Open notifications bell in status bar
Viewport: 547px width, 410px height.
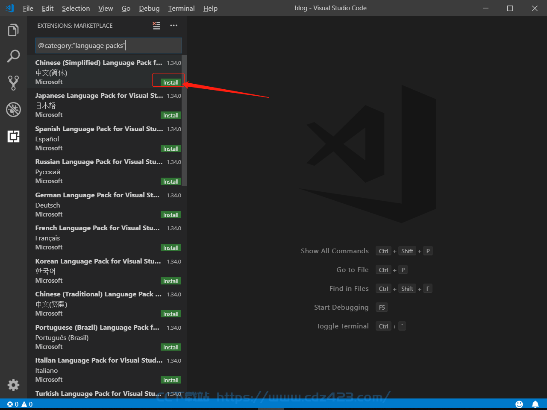tap(535, 404)
